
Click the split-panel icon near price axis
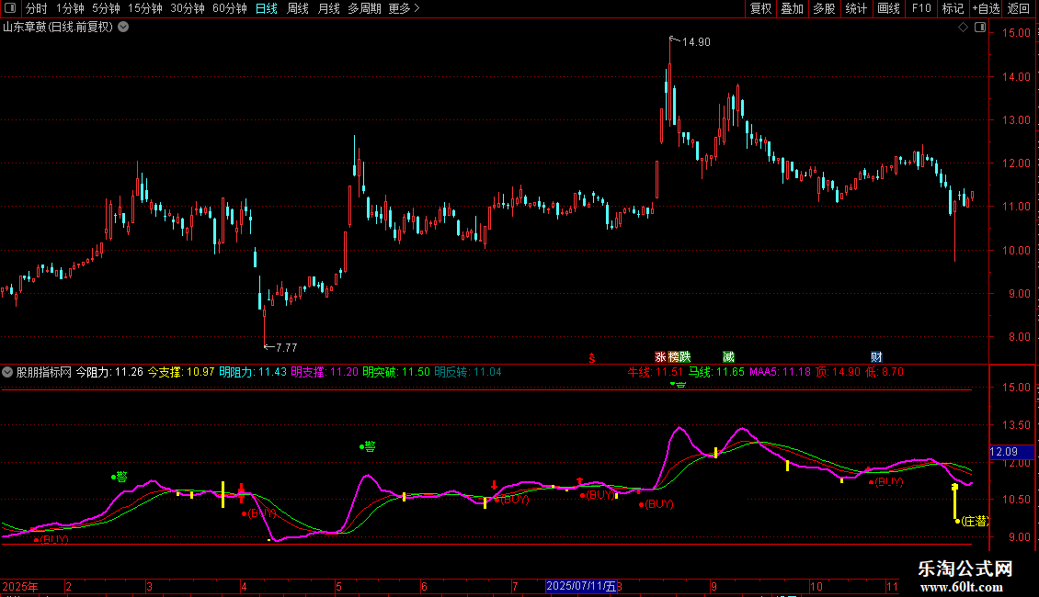[978, 28]
